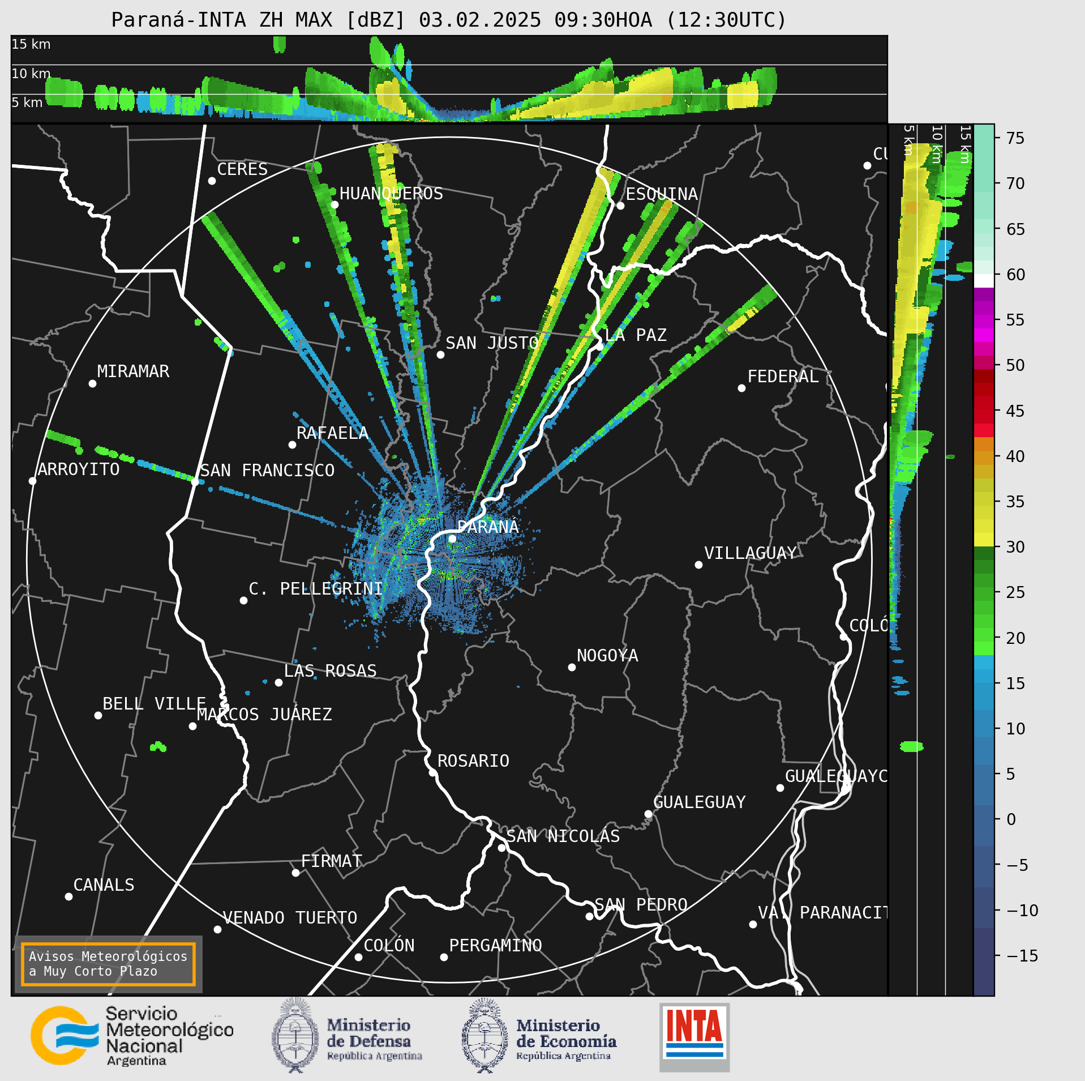This screenshot has height=1081, width=1085.
Task: Click the 0 dBZ colorbar tick label
Action: [x=1011, y=819]
